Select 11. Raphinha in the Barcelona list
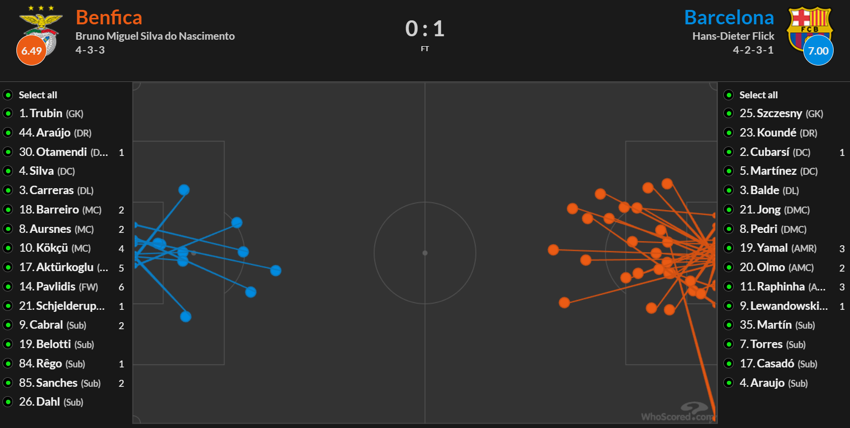Screen dimensions: 850x428 click(x=782, y=286)
